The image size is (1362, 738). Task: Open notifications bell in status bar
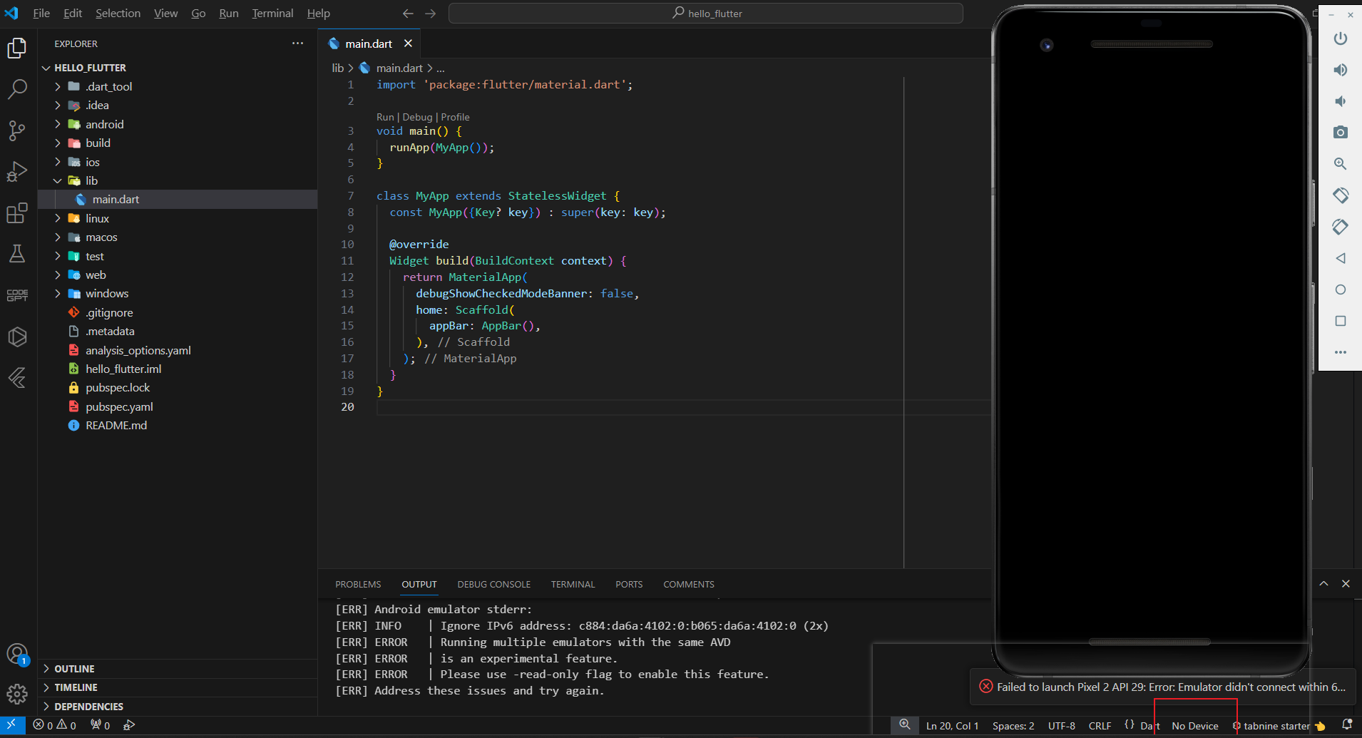1347,725
